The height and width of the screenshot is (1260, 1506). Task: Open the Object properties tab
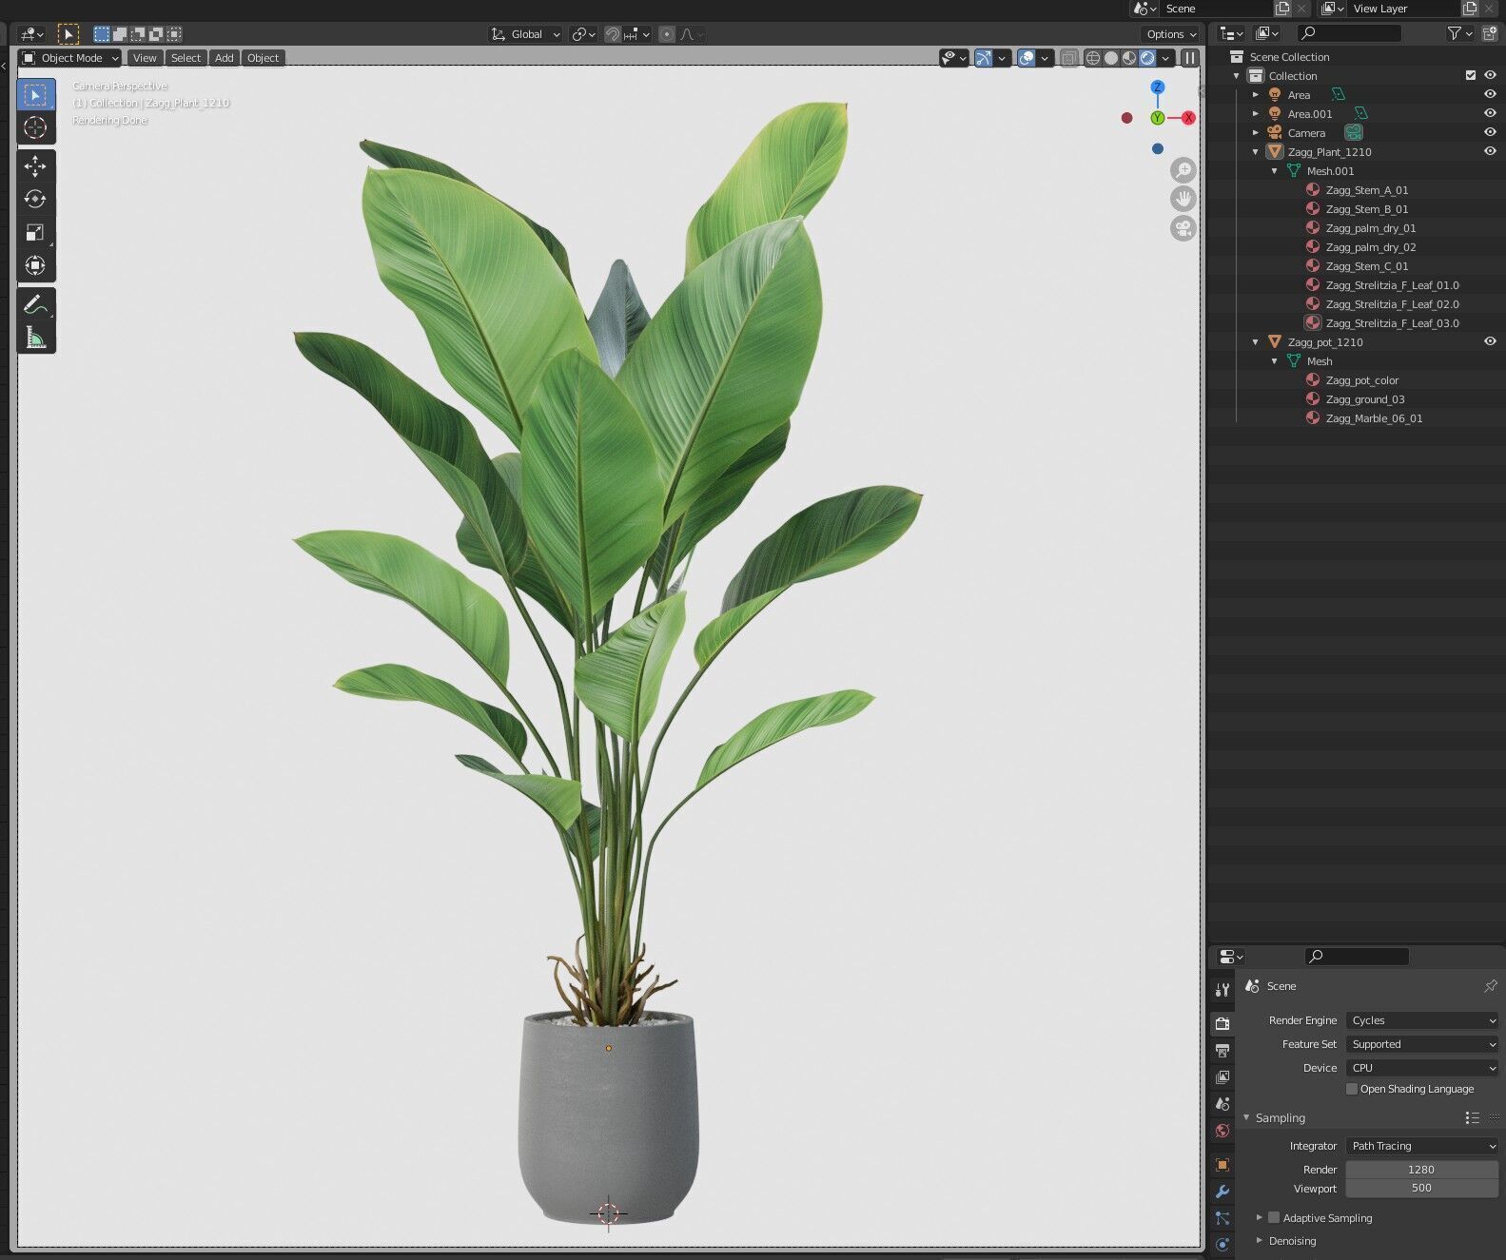1222,1165
